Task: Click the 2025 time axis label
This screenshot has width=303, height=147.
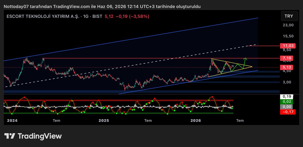Action: click(104, 120)
